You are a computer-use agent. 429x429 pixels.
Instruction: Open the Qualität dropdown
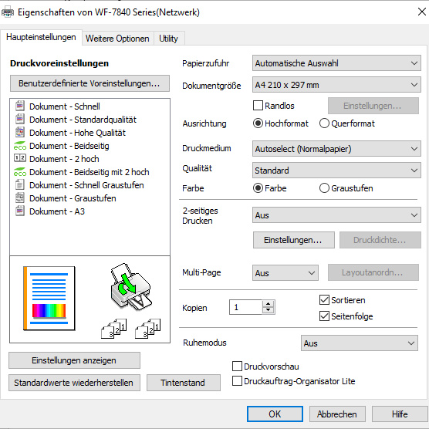pos(336,171)
